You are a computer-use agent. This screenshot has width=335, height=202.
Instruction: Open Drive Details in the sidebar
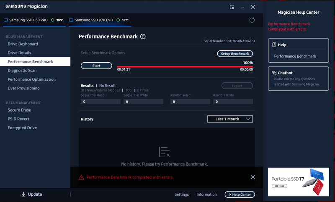coord(19,53)
